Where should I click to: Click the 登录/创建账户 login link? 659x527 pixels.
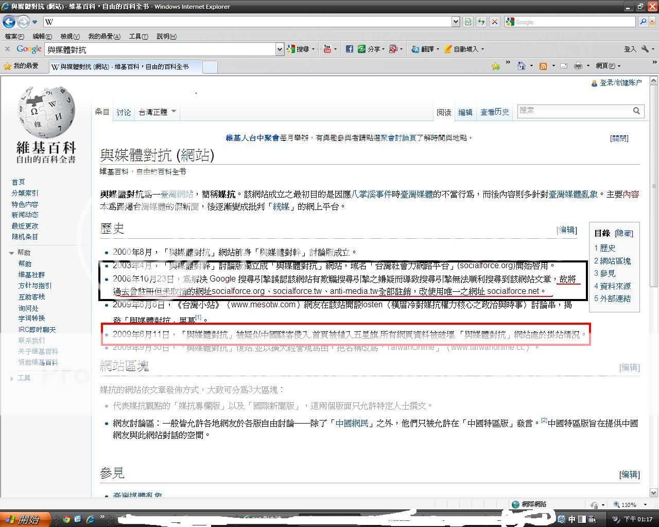click(620, 82)
